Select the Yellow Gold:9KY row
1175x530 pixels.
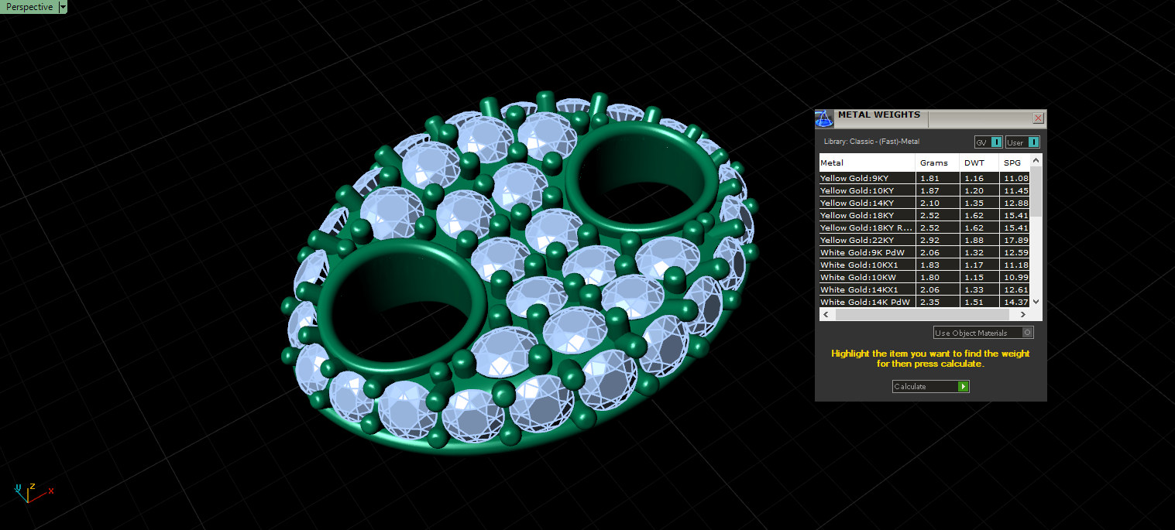click(x=926, y=178)
